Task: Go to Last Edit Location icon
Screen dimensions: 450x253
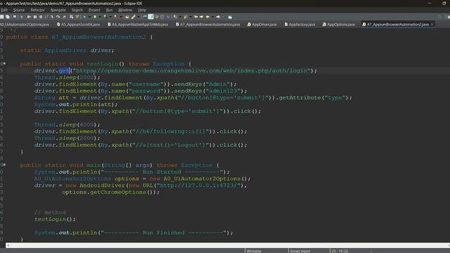Action: 196,17
